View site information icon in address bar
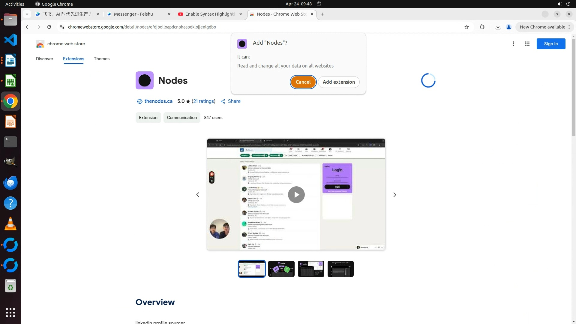 point(62,27)
